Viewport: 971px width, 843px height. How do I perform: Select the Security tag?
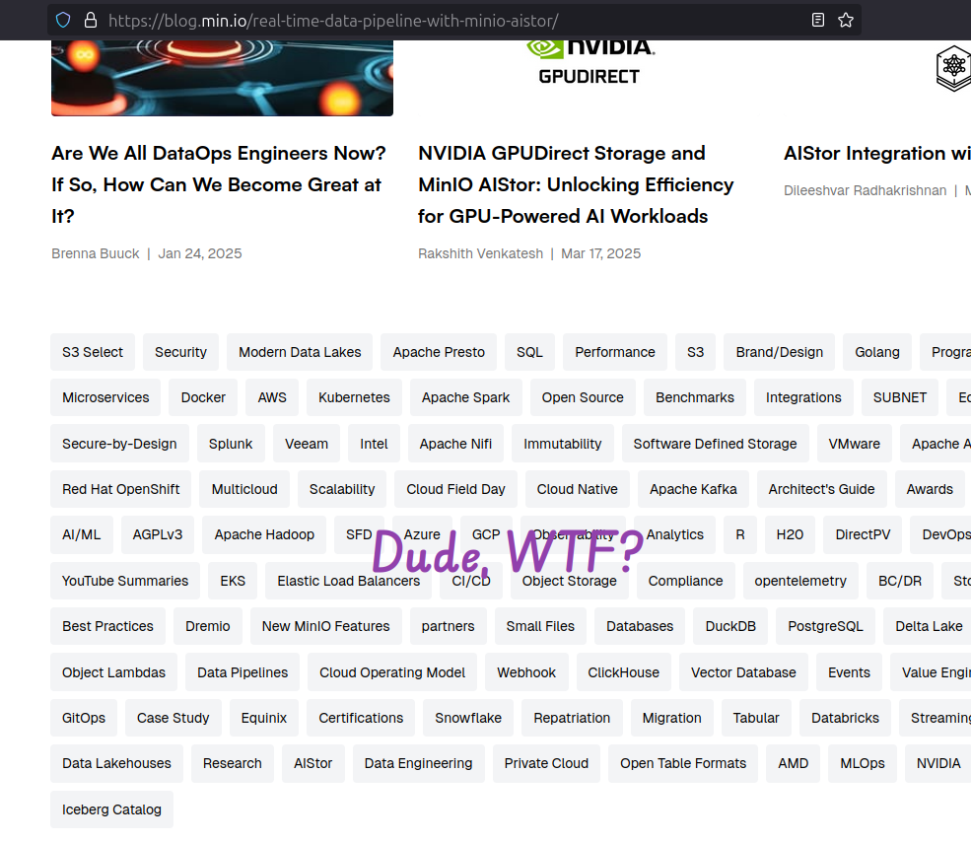pos(180,352)
